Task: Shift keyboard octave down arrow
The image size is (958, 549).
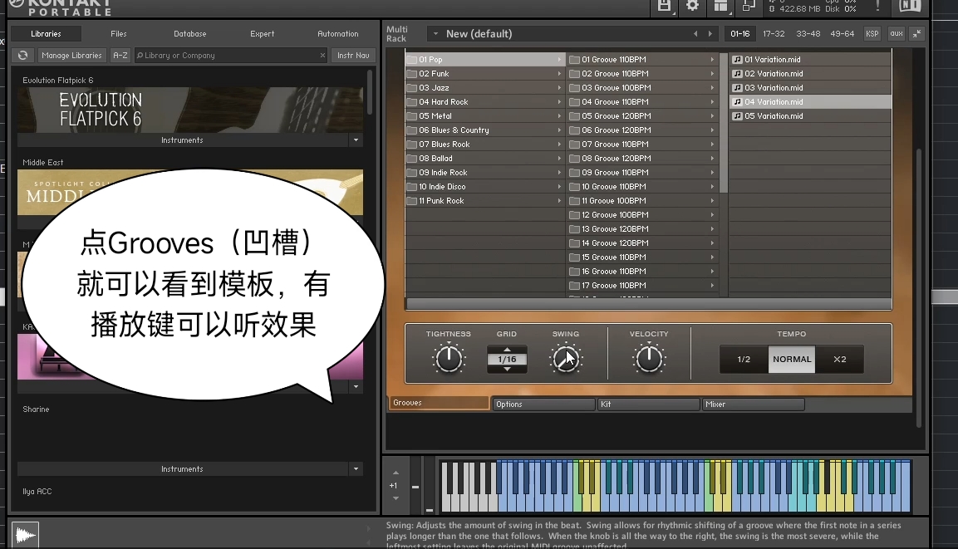Action: coord(395,498)
